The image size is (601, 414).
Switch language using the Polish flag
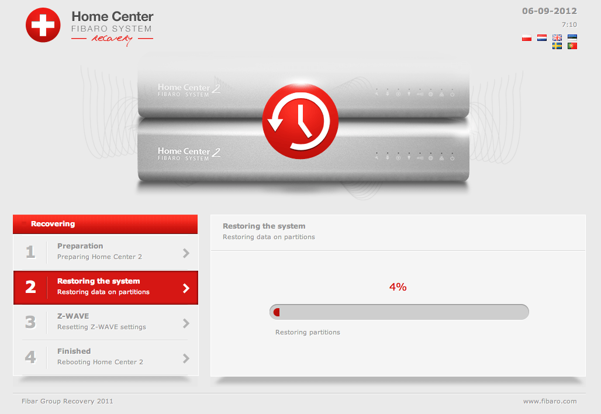[527, 37]
